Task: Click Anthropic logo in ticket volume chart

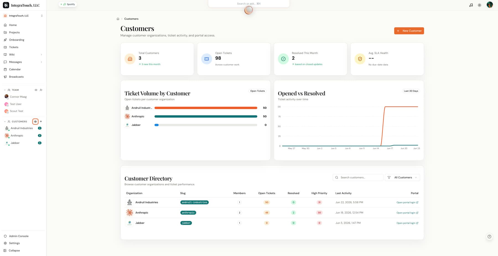Action: coord(127,116)
